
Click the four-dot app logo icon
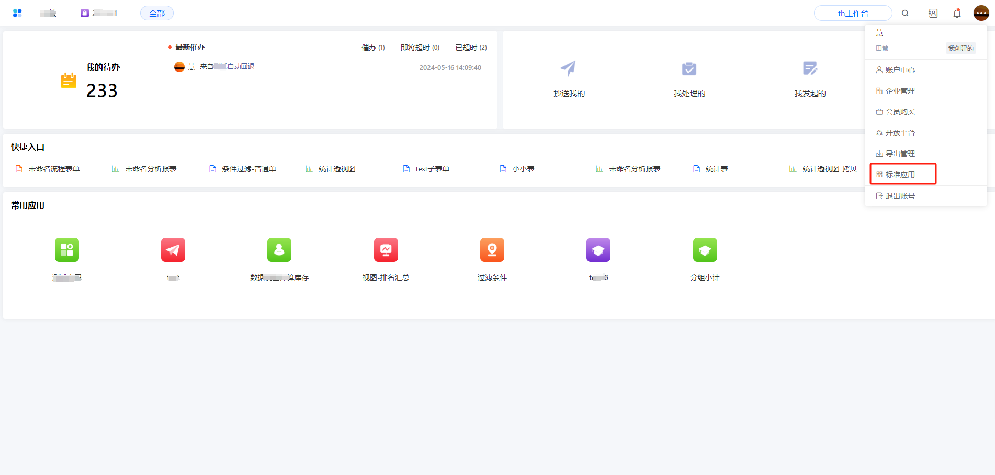17,13
